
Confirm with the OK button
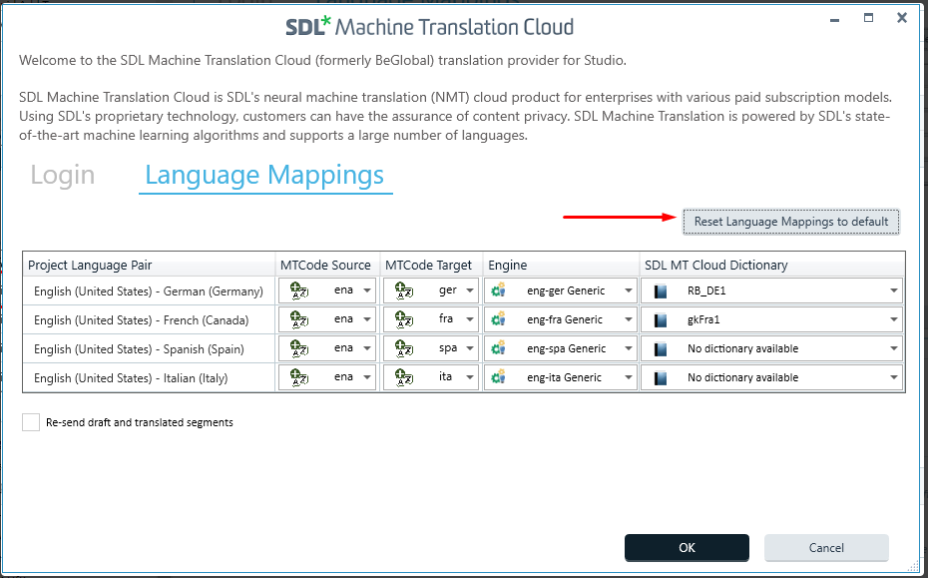click(x=687, y=548)
